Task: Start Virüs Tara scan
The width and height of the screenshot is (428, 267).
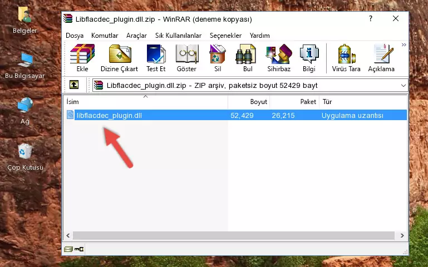Action: click(346, 58)
